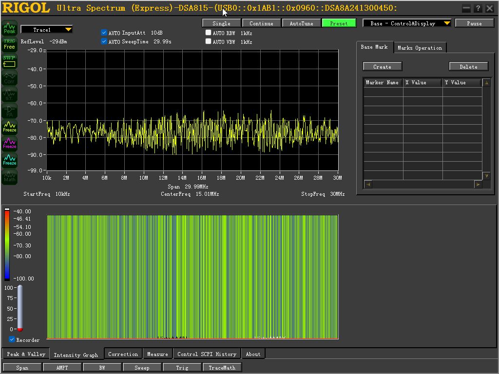Open the Measure tab
This screenshot has height=374, width=499.
coord(157,354)
